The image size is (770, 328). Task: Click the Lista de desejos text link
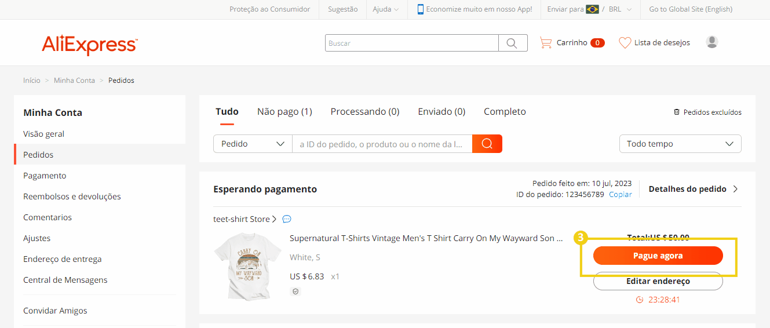(x=662, y=42)
